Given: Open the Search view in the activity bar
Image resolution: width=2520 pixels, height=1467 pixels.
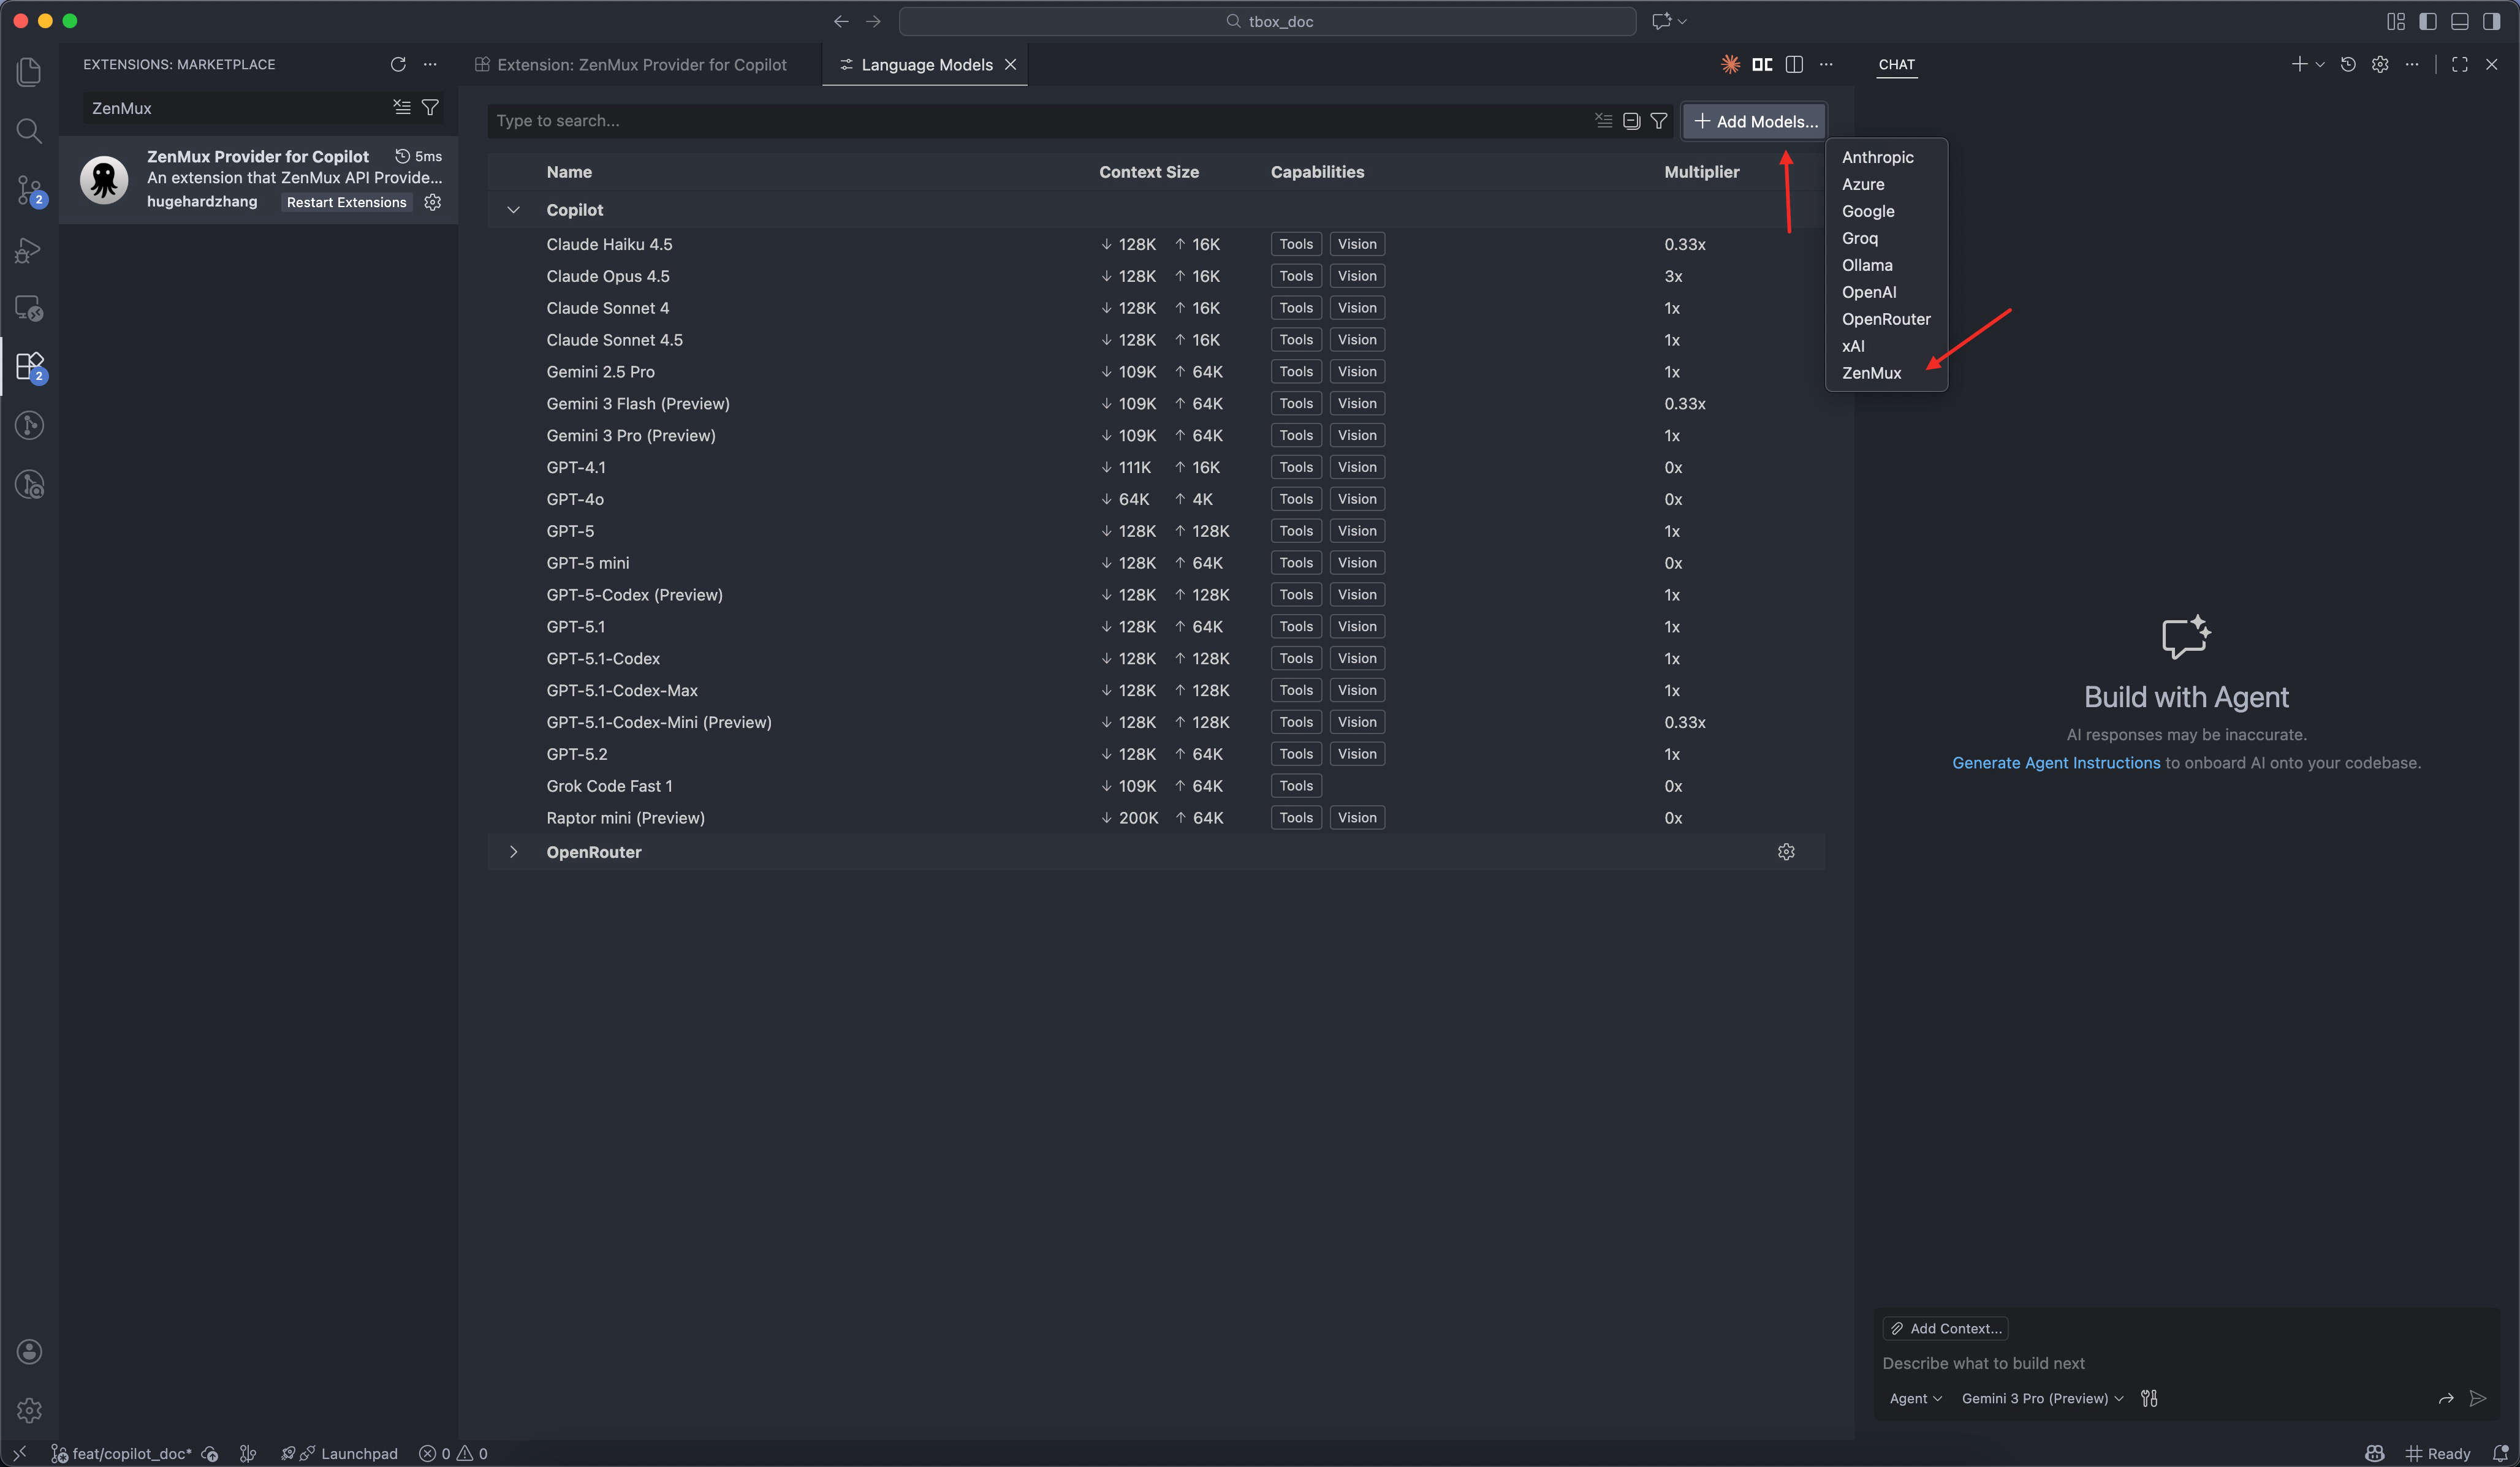Looking at the screenshot, I should click(x=29, y=130).
